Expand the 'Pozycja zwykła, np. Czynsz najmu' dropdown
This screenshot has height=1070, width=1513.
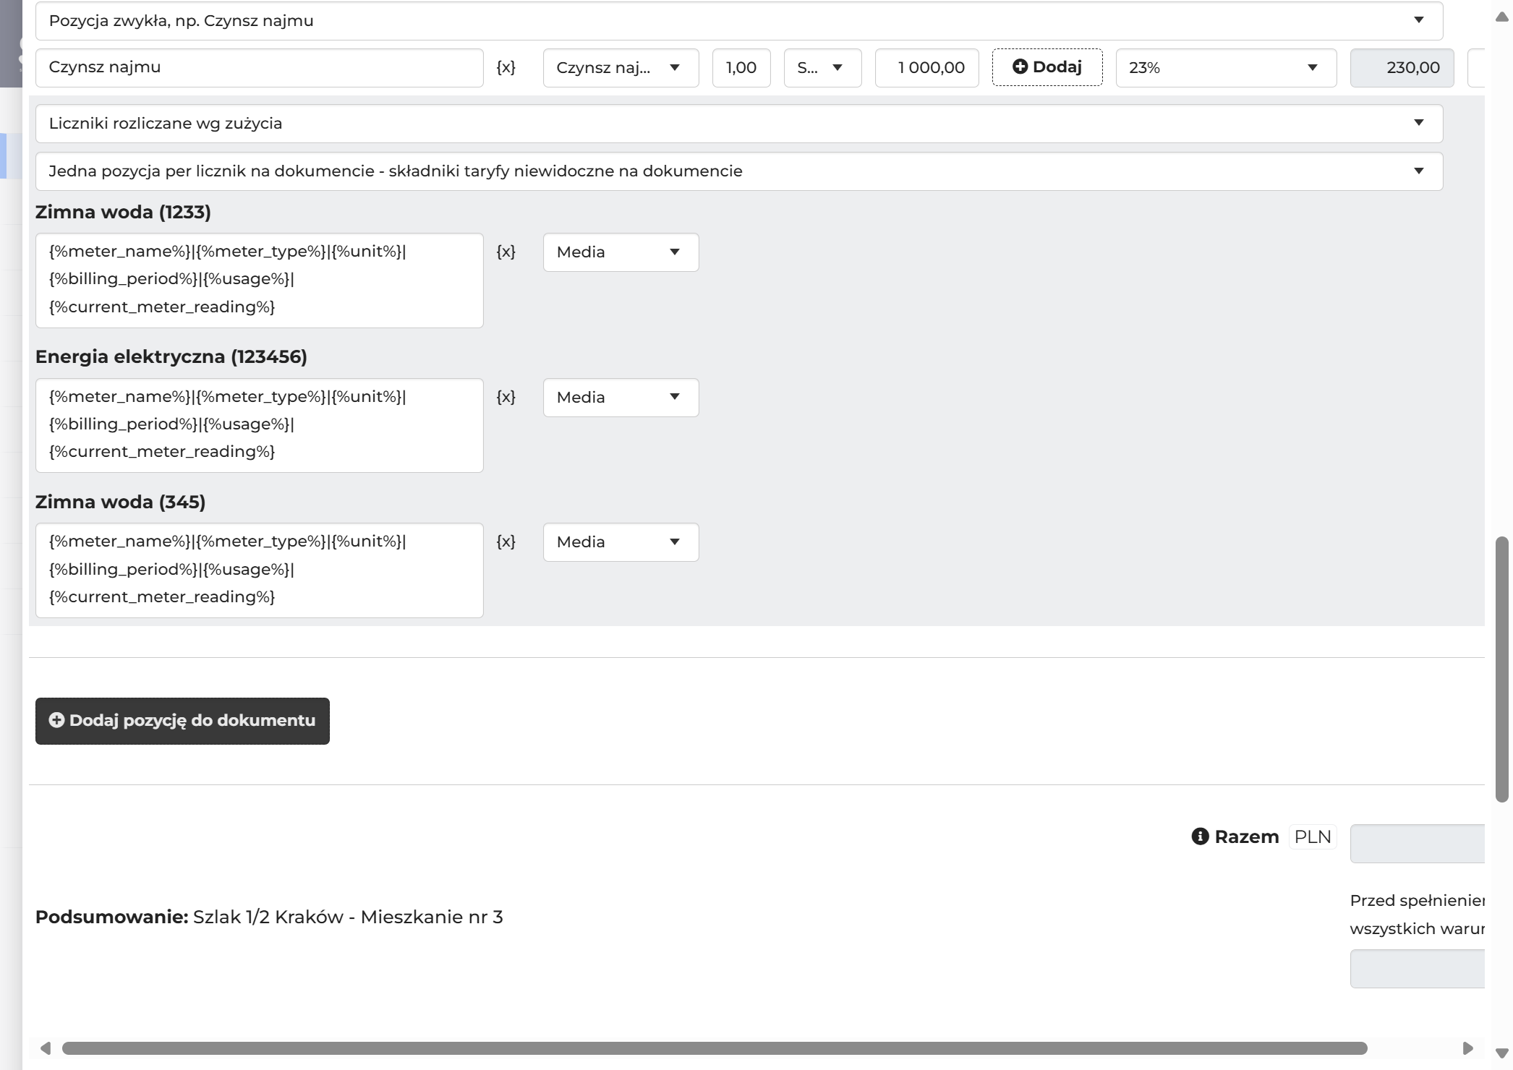(739, 21)
